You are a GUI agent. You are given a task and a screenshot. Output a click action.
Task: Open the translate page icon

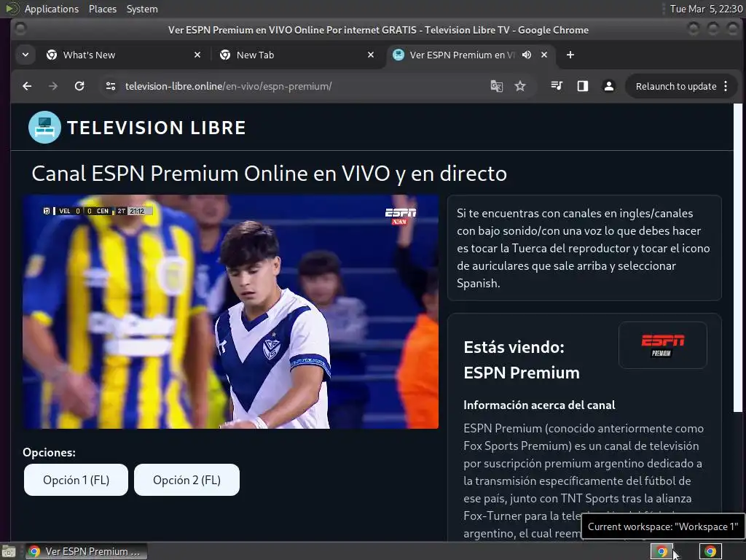(496, 86)
